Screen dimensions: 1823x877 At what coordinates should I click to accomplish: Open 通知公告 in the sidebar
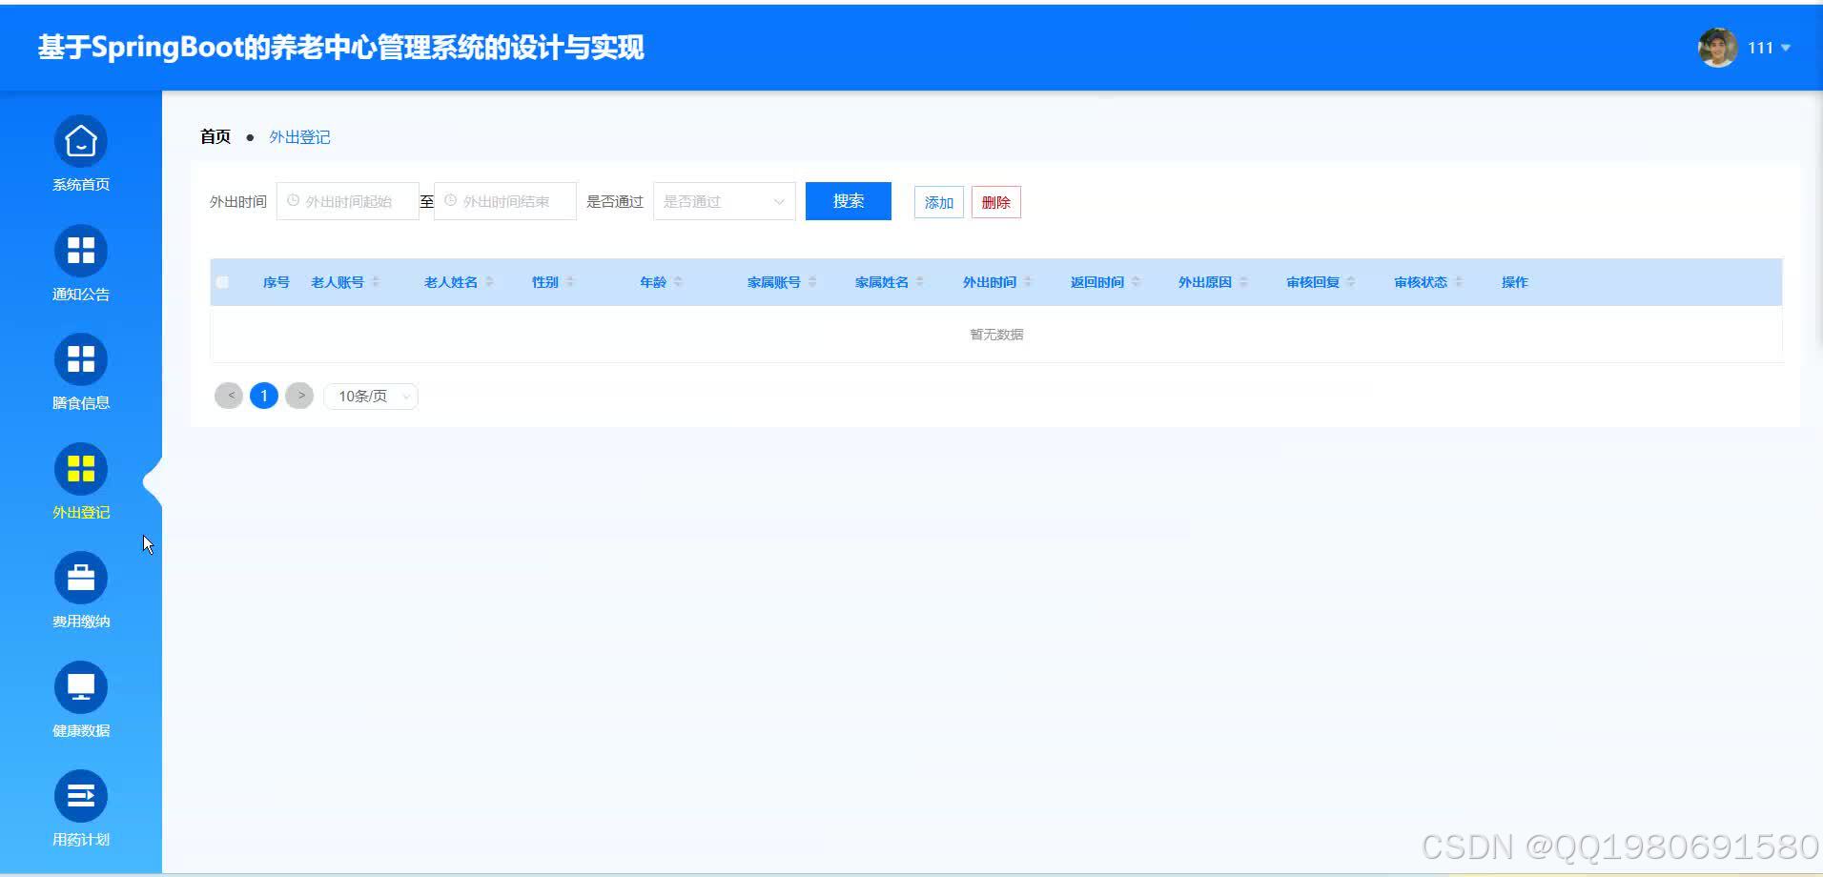point(80,262)
